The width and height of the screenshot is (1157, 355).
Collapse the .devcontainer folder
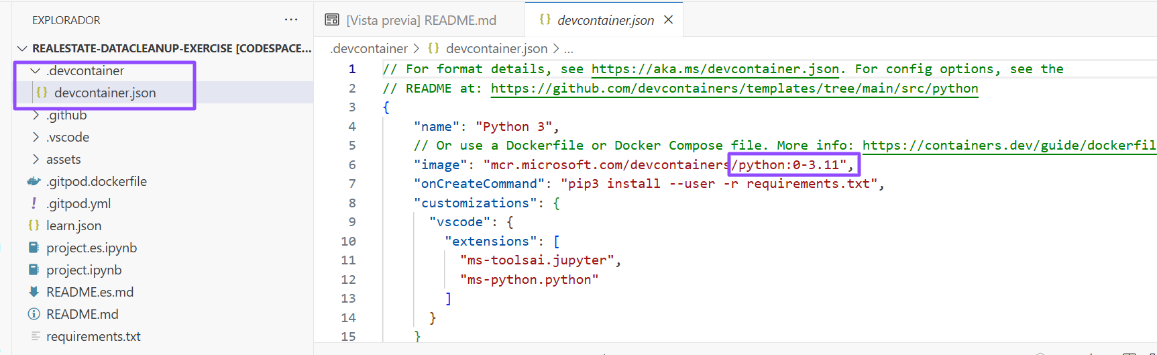[36, 70]
